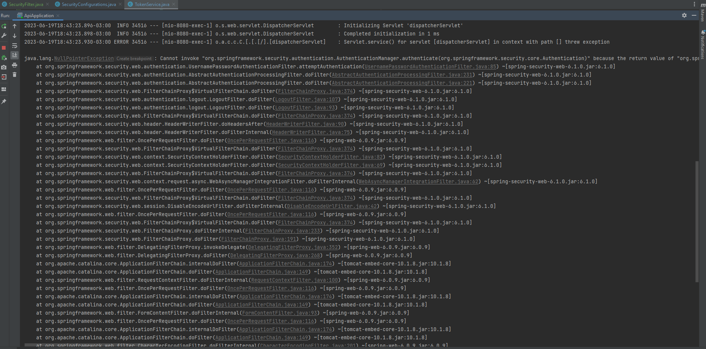Open editor tabs more options menu

click(x=694, y=4)
